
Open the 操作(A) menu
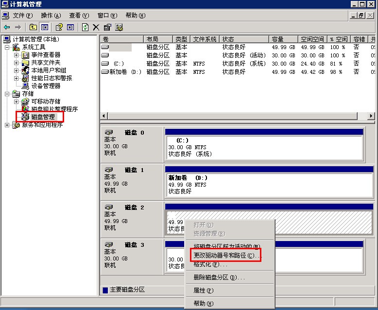(51, 16)
